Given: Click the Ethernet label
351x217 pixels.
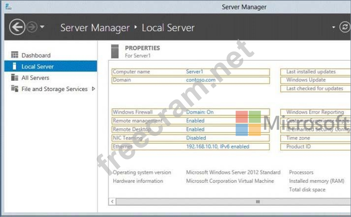Looking at the screenshot, I should (x=123, y=147).
